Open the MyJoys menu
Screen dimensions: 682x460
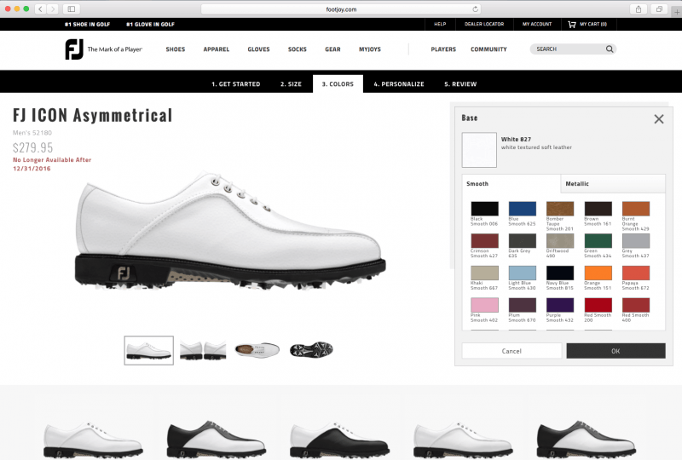(x=370, y=49)
